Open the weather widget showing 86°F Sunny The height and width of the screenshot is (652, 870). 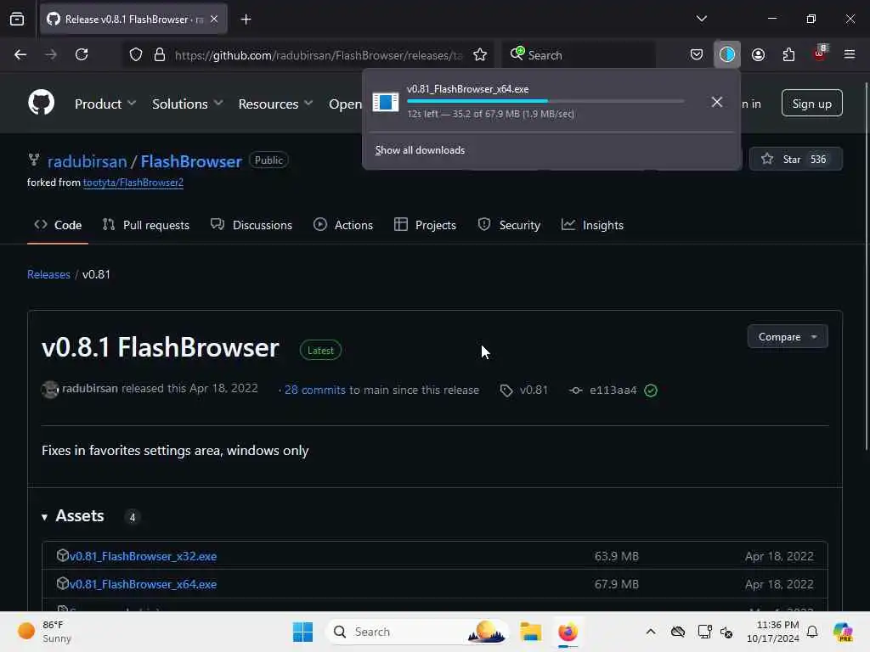point(44,632)
